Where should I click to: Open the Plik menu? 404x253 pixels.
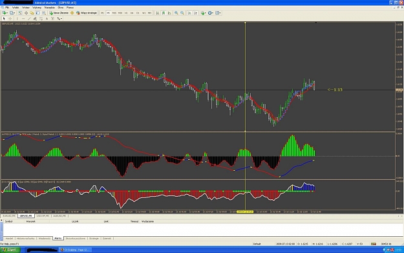coord(7,8)
